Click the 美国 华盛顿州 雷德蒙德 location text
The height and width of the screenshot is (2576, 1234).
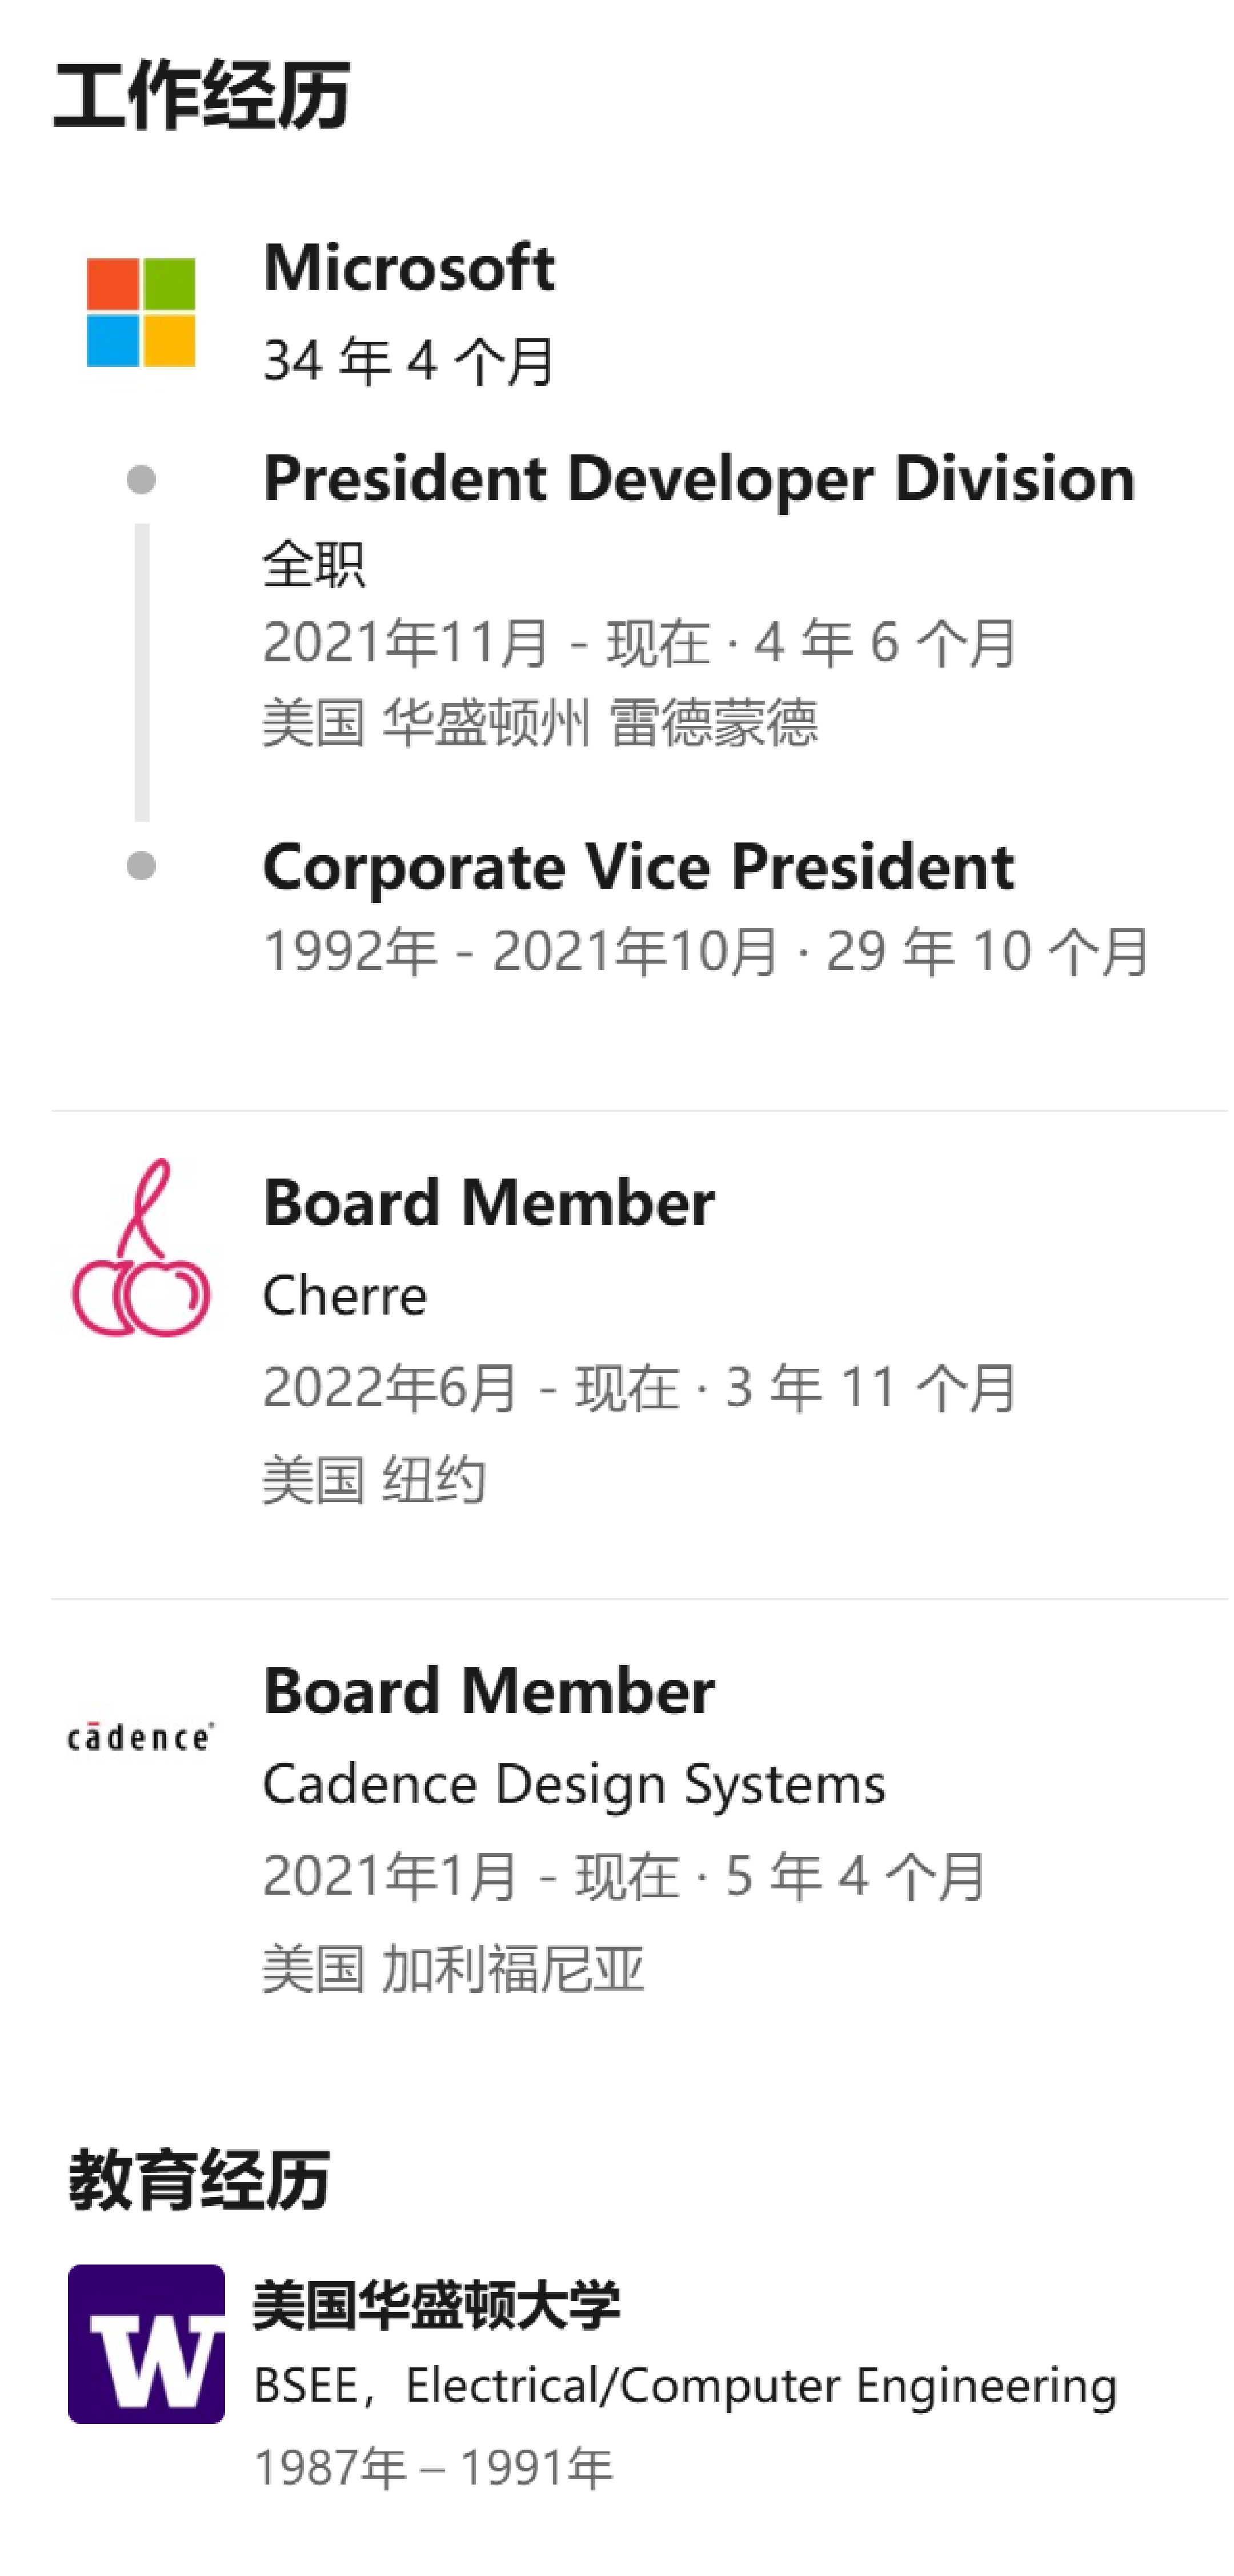tap(539, 723)
